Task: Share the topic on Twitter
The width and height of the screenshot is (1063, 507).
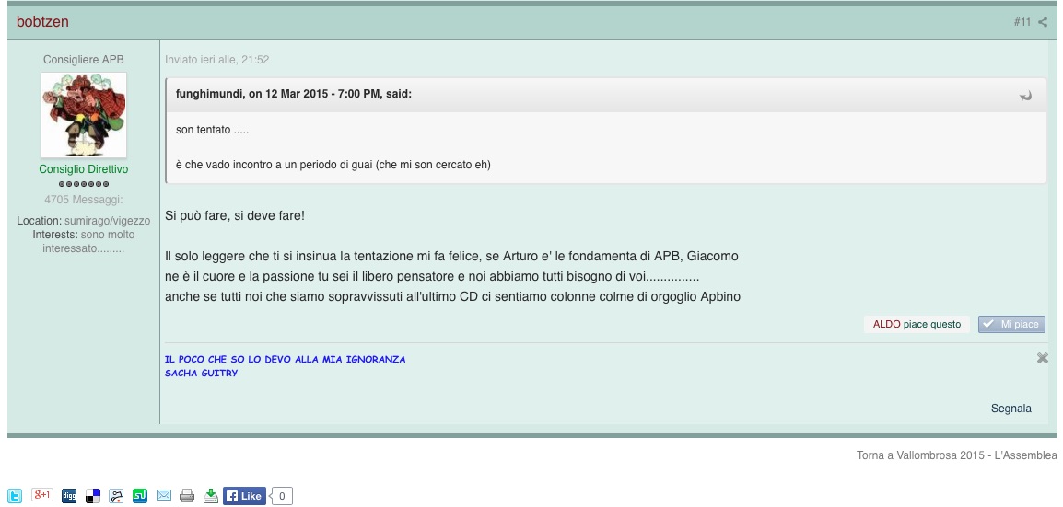Action: pyautogui.click(x=14, y=496)
